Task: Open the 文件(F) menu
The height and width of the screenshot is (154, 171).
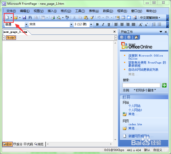Action: (11, 11)
